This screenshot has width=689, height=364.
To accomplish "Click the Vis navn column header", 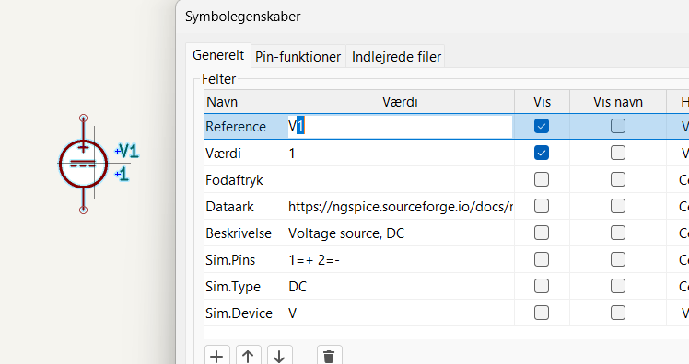I will 618,102.
